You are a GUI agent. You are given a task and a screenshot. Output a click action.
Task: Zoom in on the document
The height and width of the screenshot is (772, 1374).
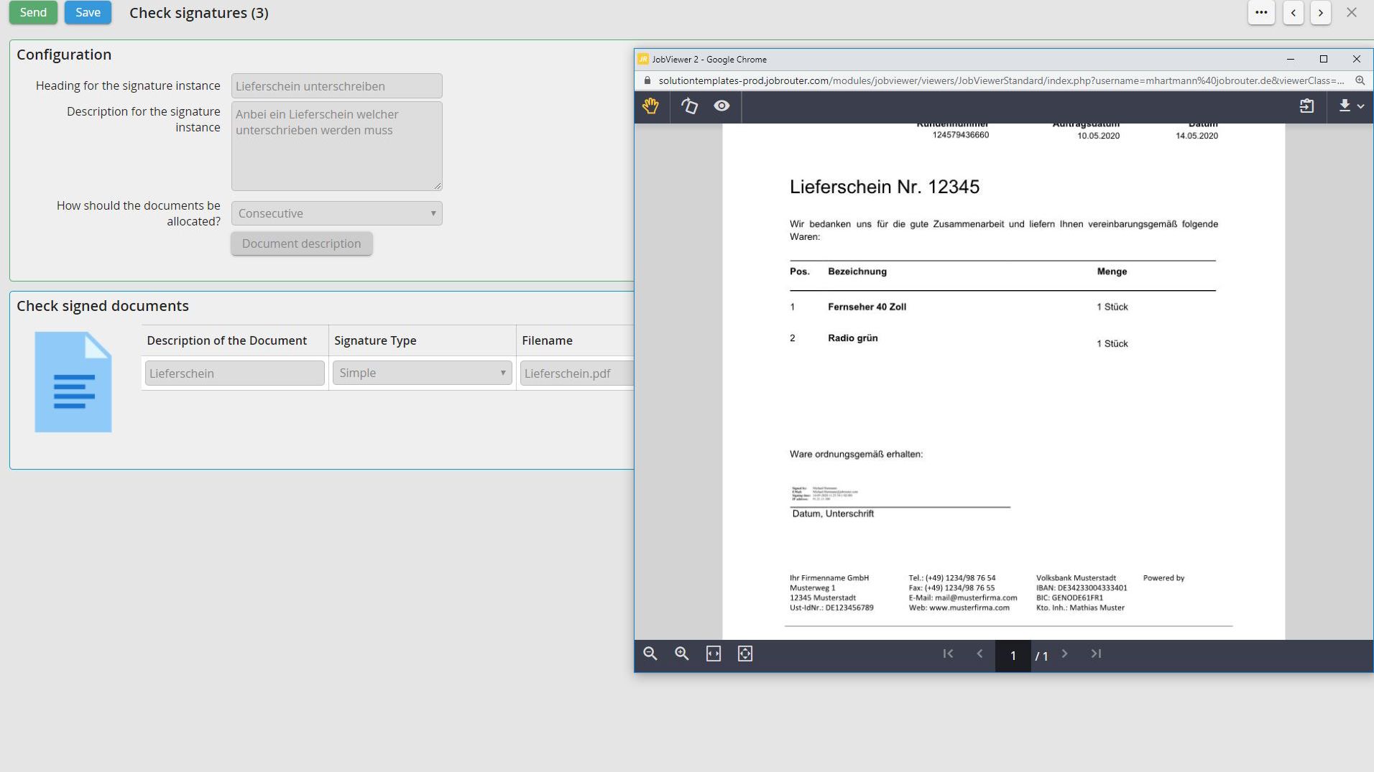682,654
